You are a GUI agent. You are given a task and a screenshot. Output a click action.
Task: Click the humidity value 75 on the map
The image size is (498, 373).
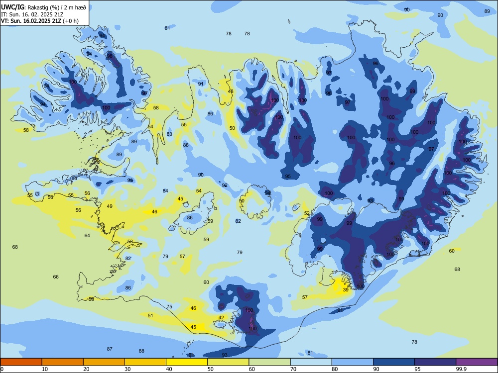pyautogui.click(x=169, y=306)
